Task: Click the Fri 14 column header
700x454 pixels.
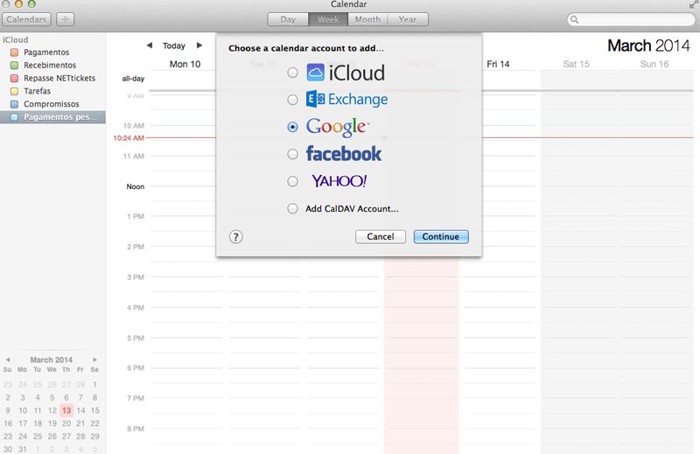Action: coord(498,64)
